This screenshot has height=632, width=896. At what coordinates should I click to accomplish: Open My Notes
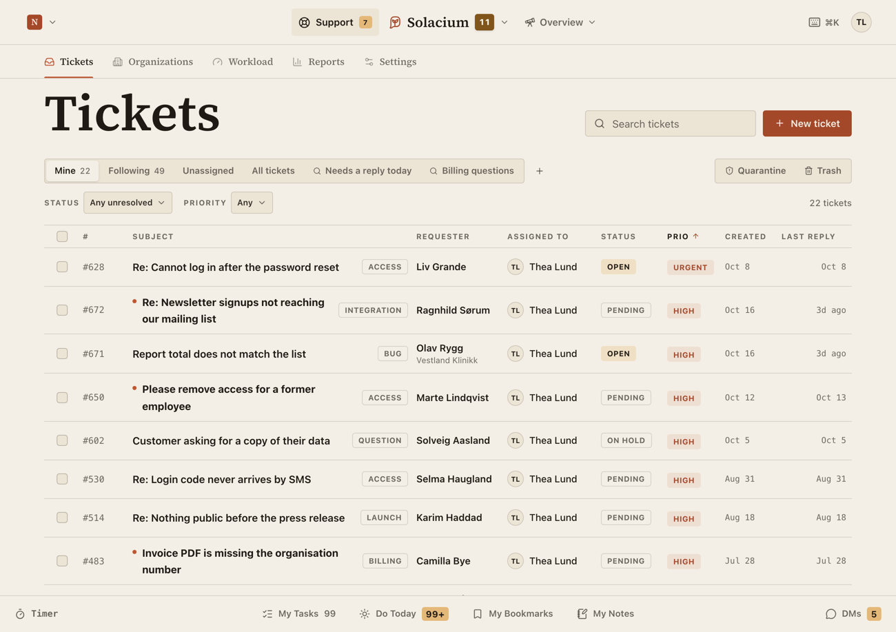(x=605, y=613)
